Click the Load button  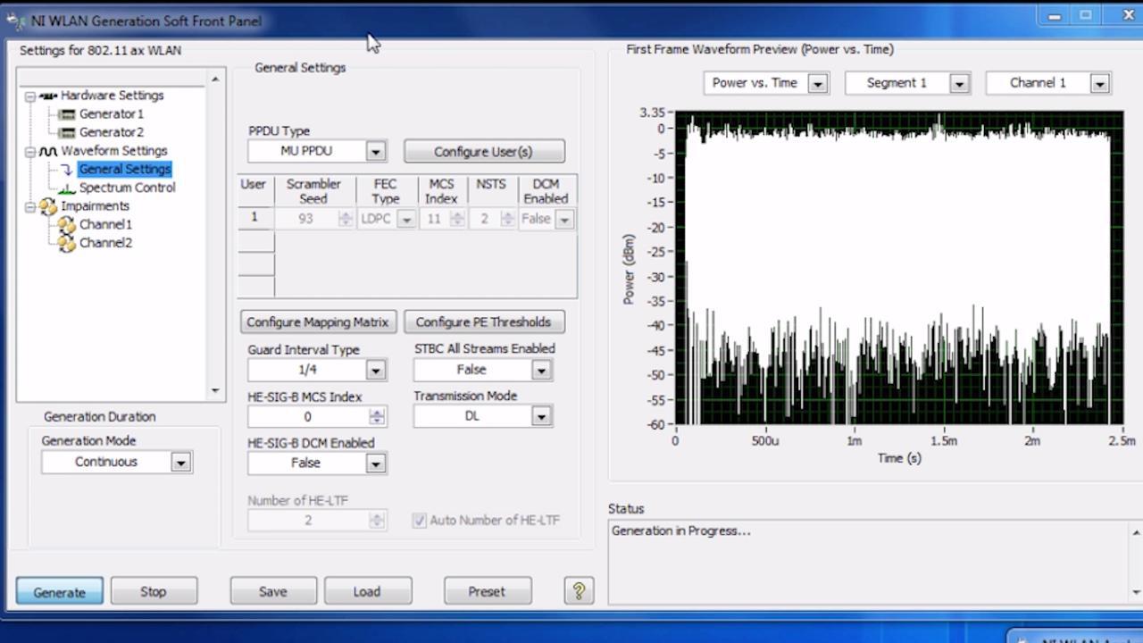[x=367, y=591]
